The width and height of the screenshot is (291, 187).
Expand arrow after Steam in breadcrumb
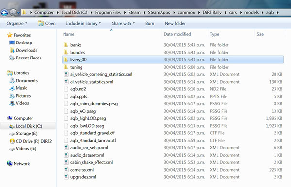144,13
